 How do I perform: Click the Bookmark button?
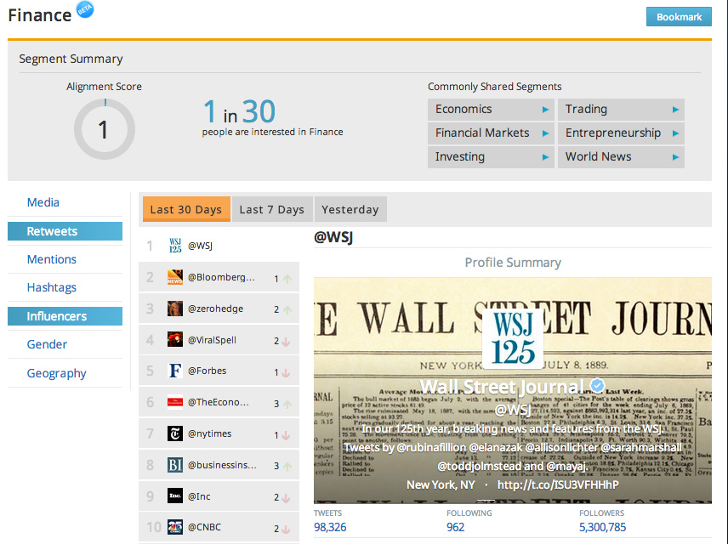point(679,17)
